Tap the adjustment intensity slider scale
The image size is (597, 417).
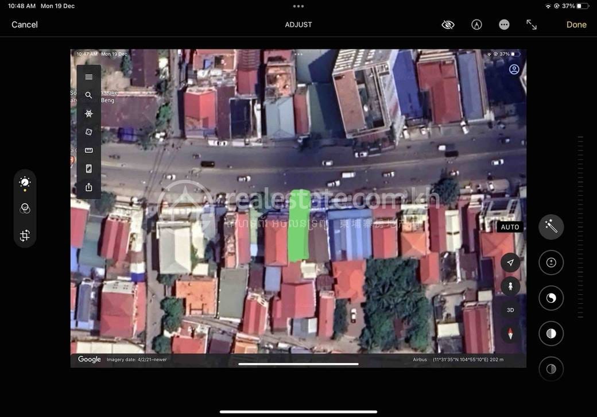tap(580, 227)
